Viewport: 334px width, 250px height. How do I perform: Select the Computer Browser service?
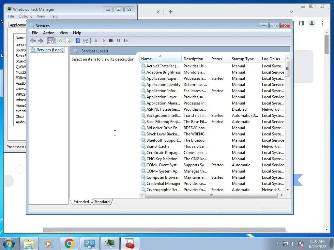212,177
